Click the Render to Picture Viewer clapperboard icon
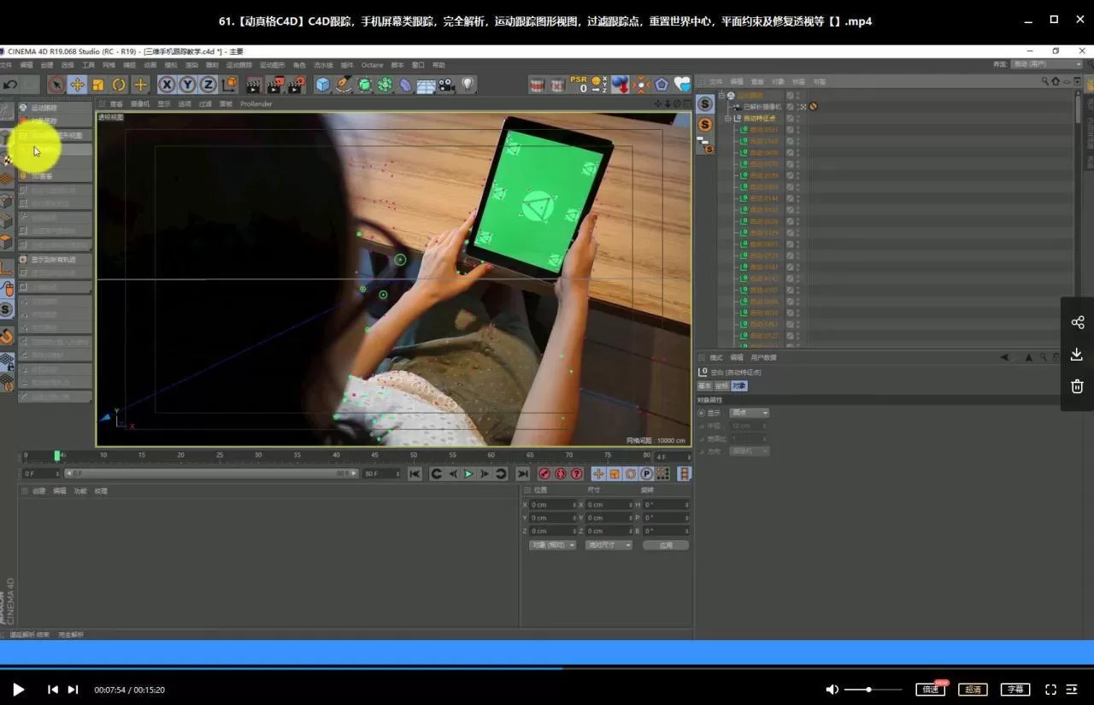Screen dimensions: 1094x705 (275, 84)
